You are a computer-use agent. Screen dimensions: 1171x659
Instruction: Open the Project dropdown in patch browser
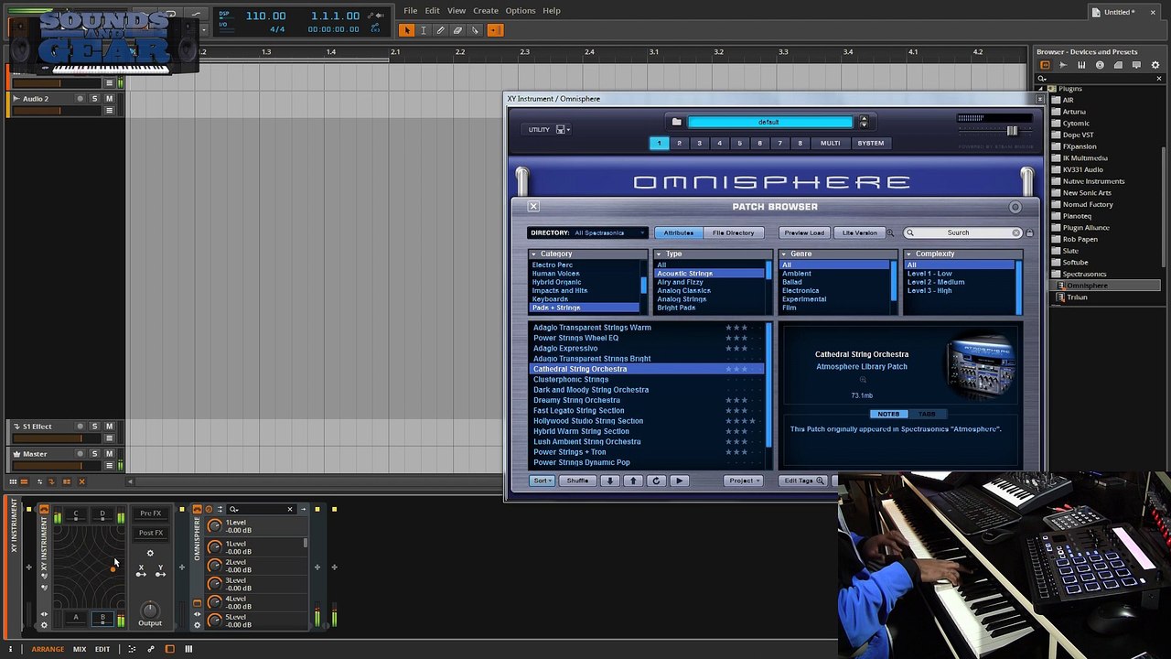click(744, 481)
